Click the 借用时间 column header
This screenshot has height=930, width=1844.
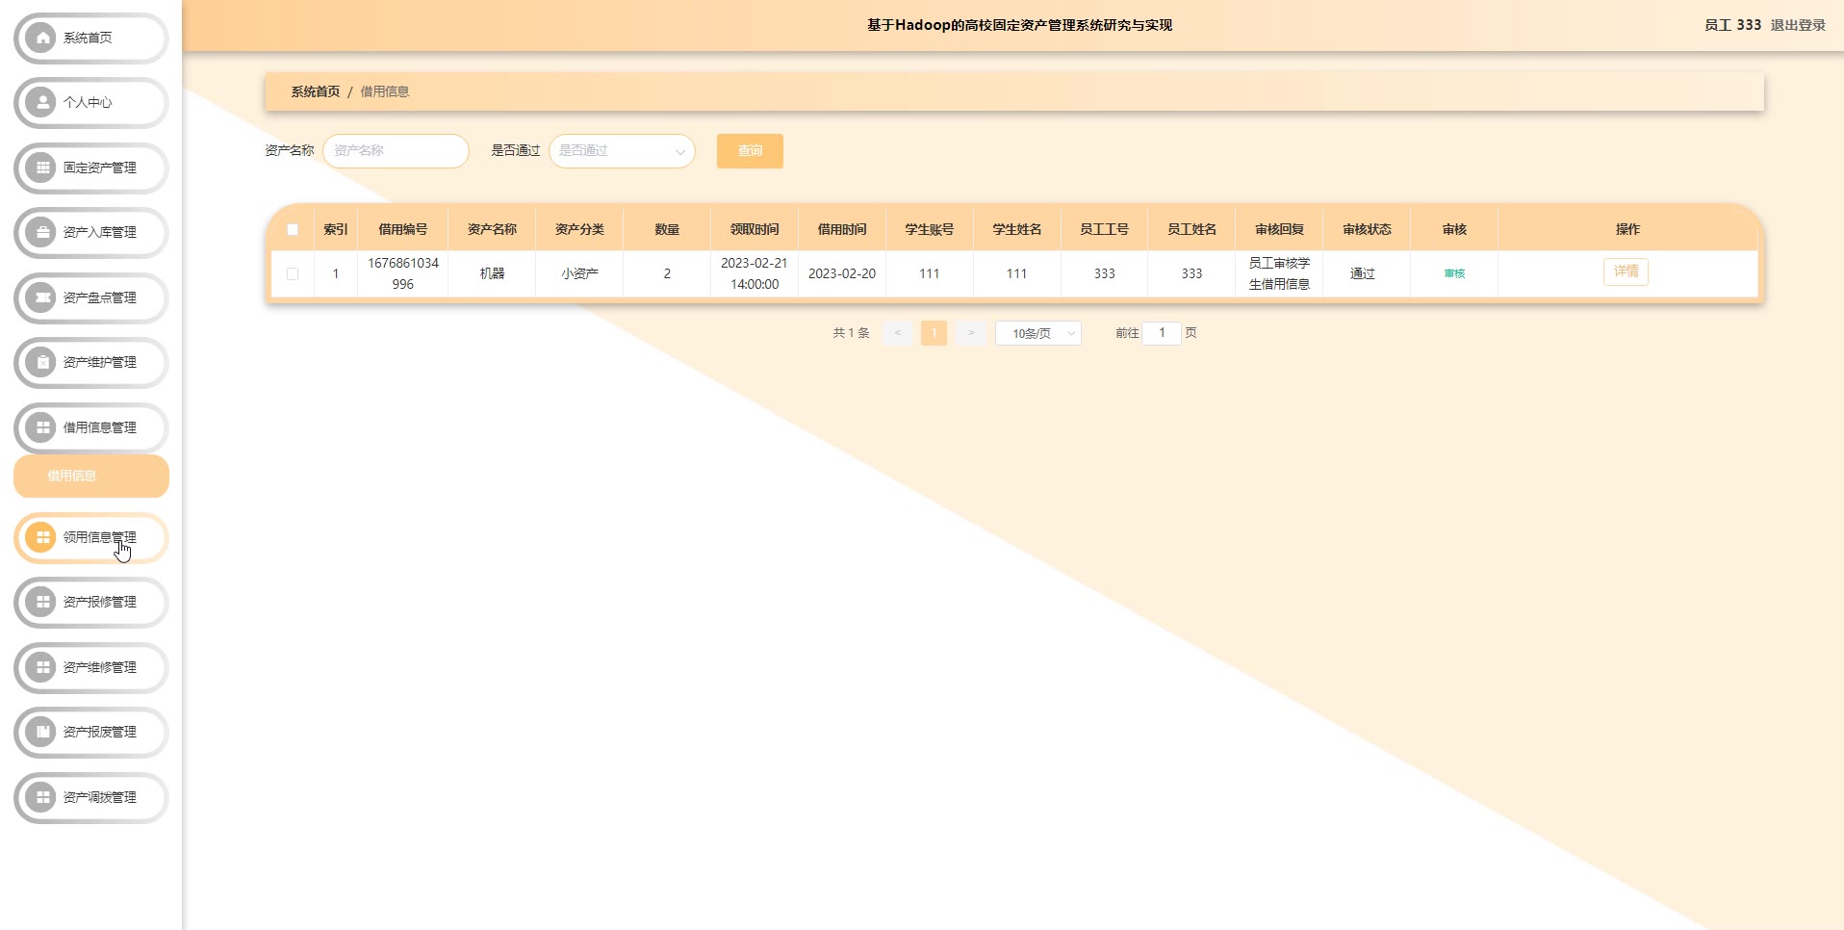pos(842,230)
